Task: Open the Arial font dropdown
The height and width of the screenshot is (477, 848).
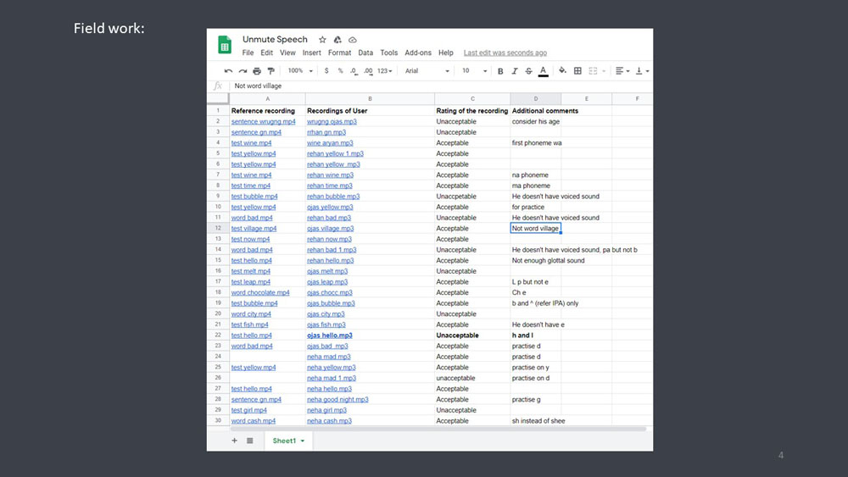Action: coord(427,71)
